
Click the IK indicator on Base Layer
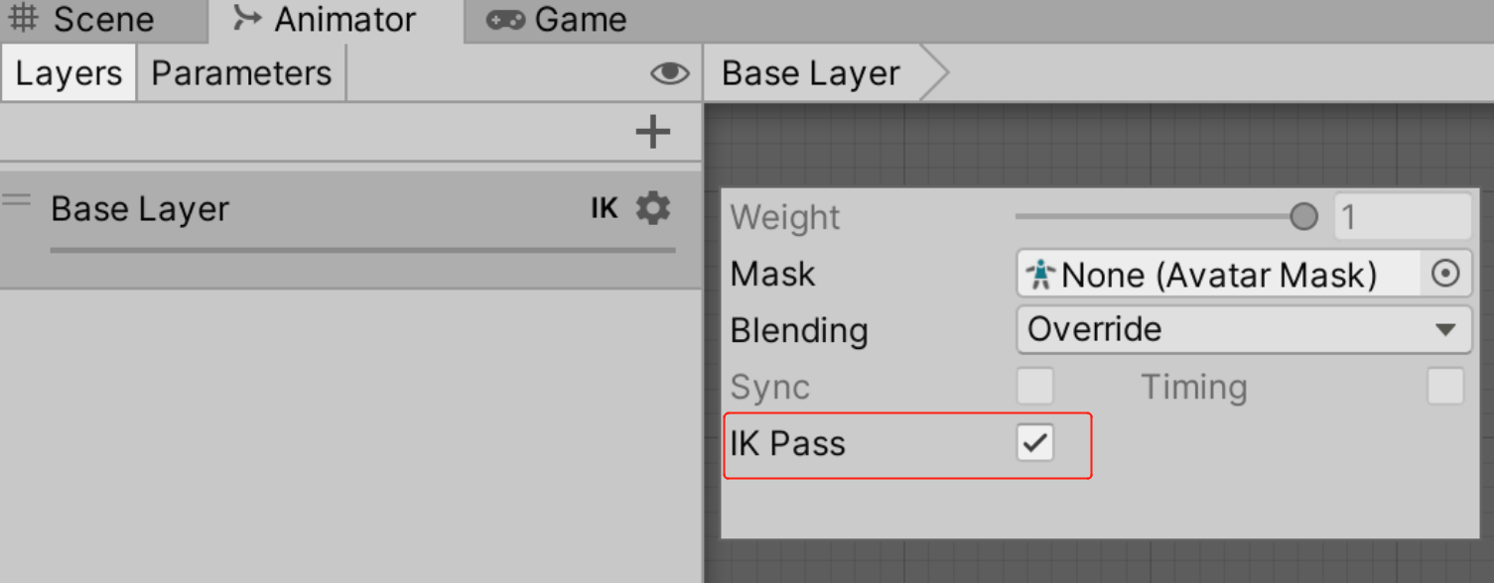click(x=603, y=208)
